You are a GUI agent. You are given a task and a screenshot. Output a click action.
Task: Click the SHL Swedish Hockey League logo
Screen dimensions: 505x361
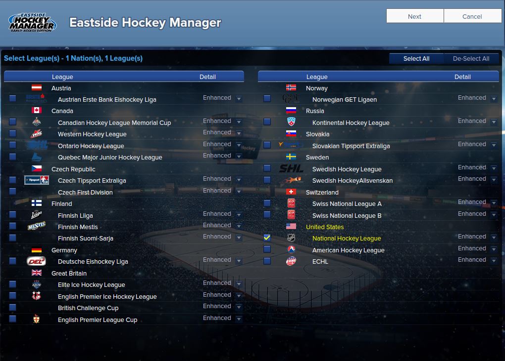(291, 168)
